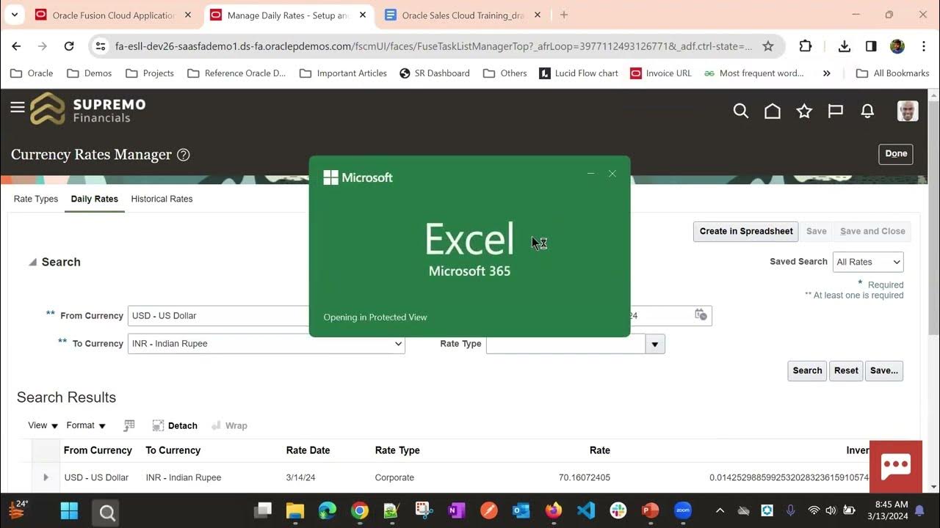Switch to the Rate Types tab
The image size is (940, 528).
tap(36, 199)
